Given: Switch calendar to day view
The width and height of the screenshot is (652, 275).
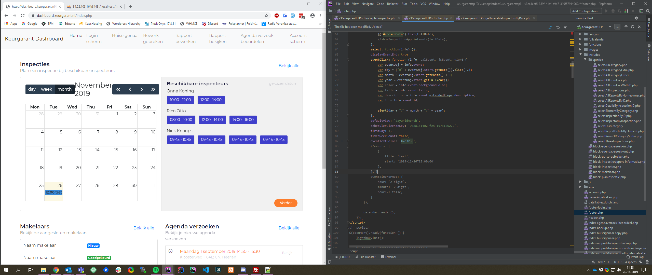Looking at the screenshot, I should coord(32,89).
